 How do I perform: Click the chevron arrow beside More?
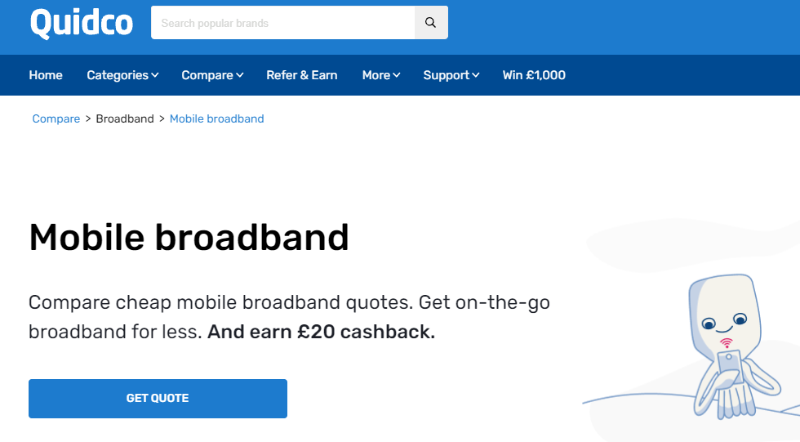point(397,75)
